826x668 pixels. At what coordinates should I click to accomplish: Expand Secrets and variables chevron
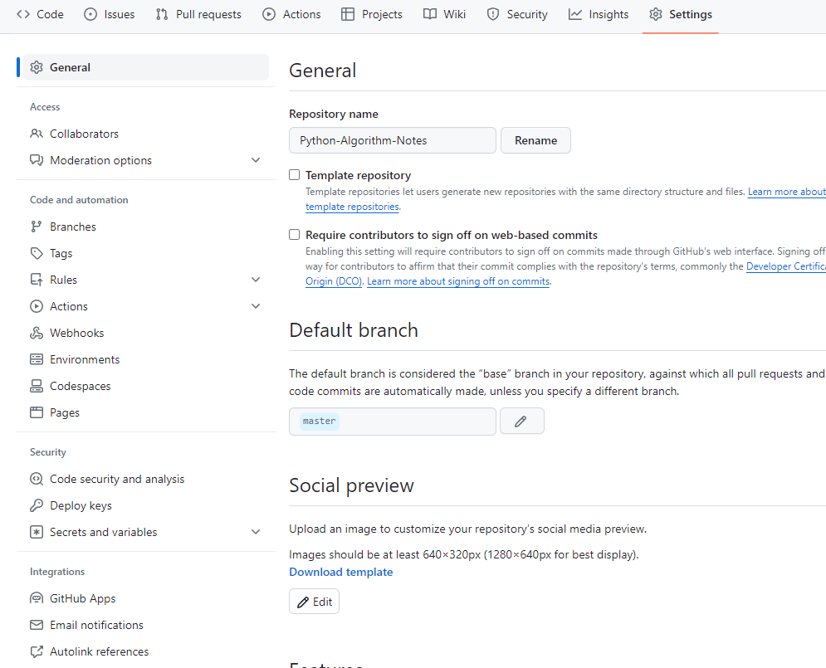pyautogui.click(x=256, y=532)
